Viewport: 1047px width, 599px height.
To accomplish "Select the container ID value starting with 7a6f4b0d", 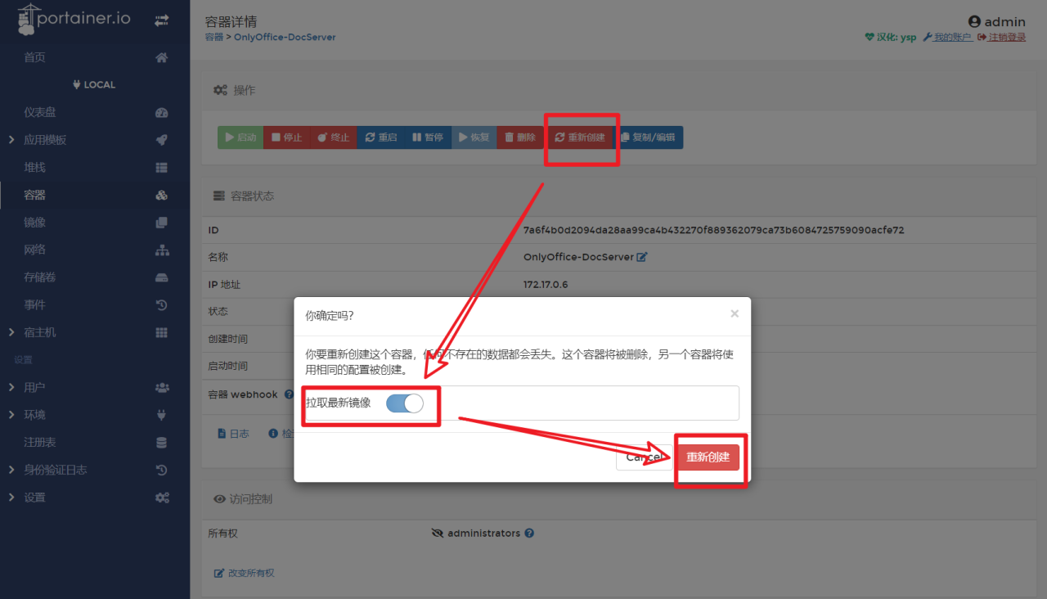I will (713, 230).
